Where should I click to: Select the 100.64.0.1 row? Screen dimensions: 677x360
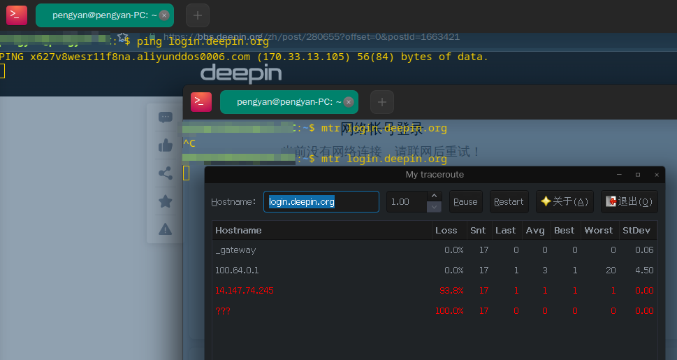[435, 271]
